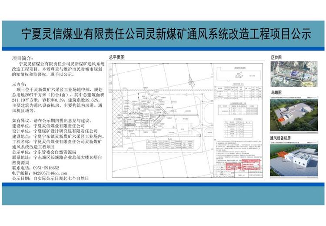Click the 设计单位 design institute line
This screenshot has width=326, height=226.
pyautogui.click(x=54, y=131)
